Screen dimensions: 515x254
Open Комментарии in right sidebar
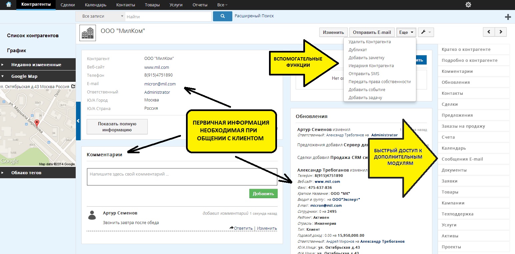click(474, 71)
